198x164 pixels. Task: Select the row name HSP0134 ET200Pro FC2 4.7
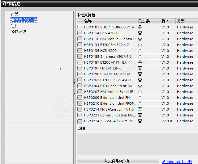point(106,45)
